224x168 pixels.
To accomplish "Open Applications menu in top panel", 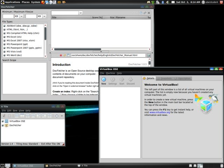I will coord(13,2).
